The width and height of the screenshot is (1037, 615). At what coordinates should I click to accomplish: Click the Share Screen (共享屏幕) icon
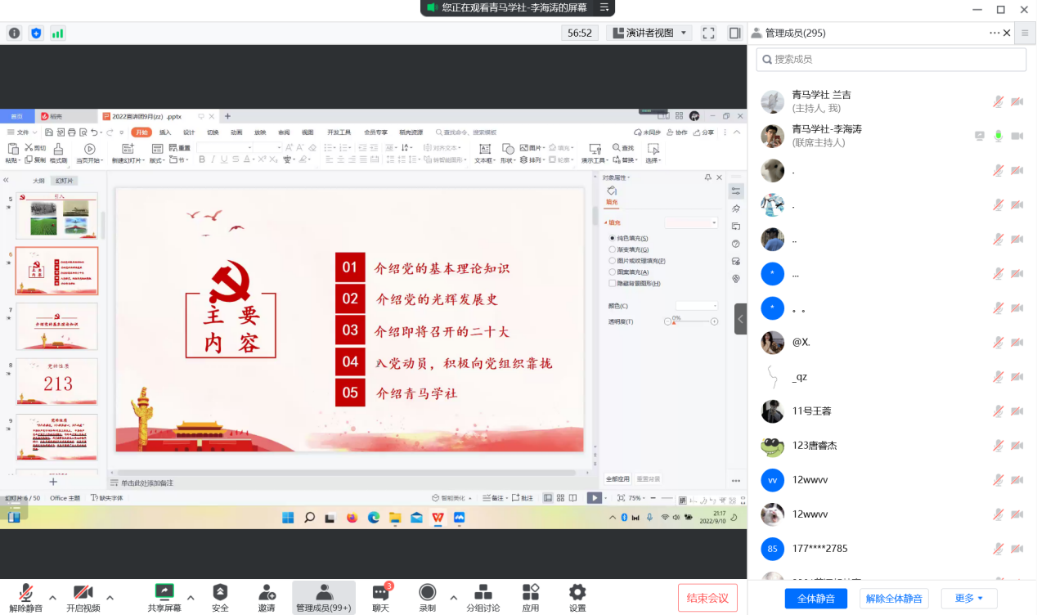point(164,593)
